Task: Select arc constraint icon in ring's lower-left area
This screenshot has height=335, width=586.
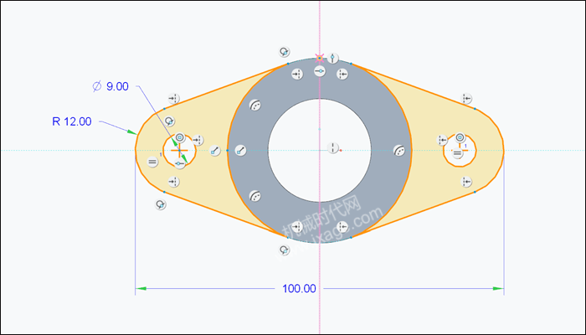Action: (x=254, y=196)
